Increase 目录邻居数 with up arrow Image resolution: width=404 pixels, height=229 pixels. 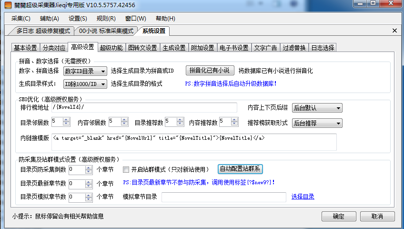point(66,120)
